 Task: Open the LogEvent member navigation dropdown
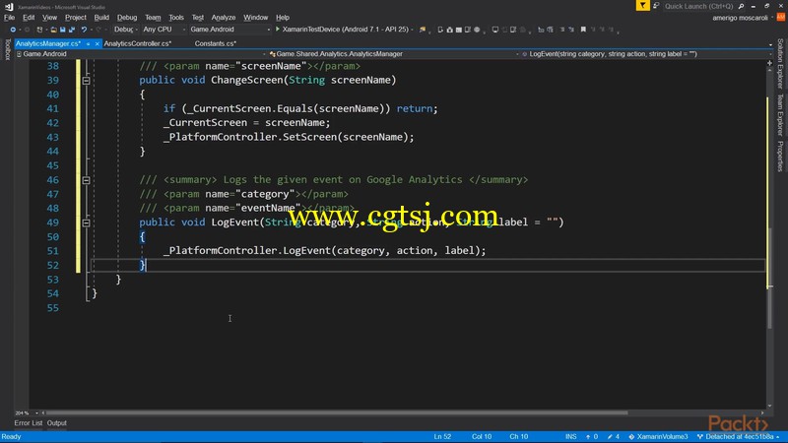(646, 54)
